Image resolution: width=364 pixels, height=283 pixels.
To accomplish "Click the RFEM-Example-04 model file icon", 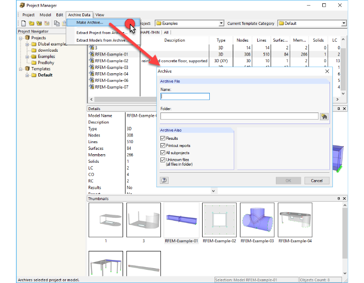I will (x=91, y=74).
